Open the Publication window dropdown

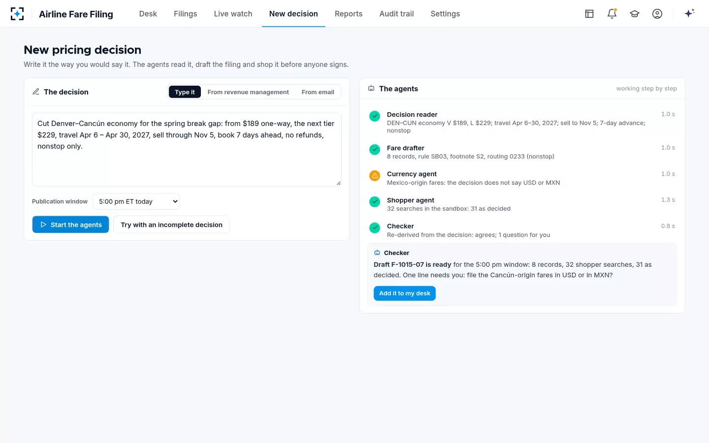click(136, 201)
